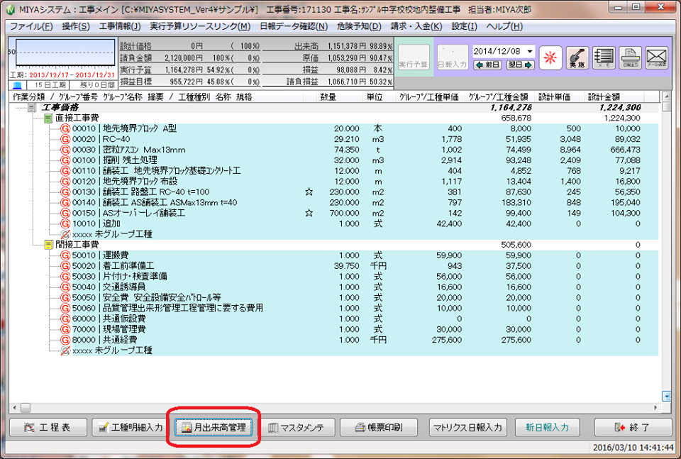
Task: Open the 2014/12/08 date dropdown arrow
Action: click(x=530, y=51)
